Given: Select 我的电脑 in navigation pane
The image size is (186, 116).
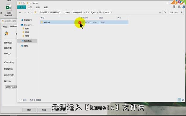Looking at the screenshot, I should click(27, 41).
